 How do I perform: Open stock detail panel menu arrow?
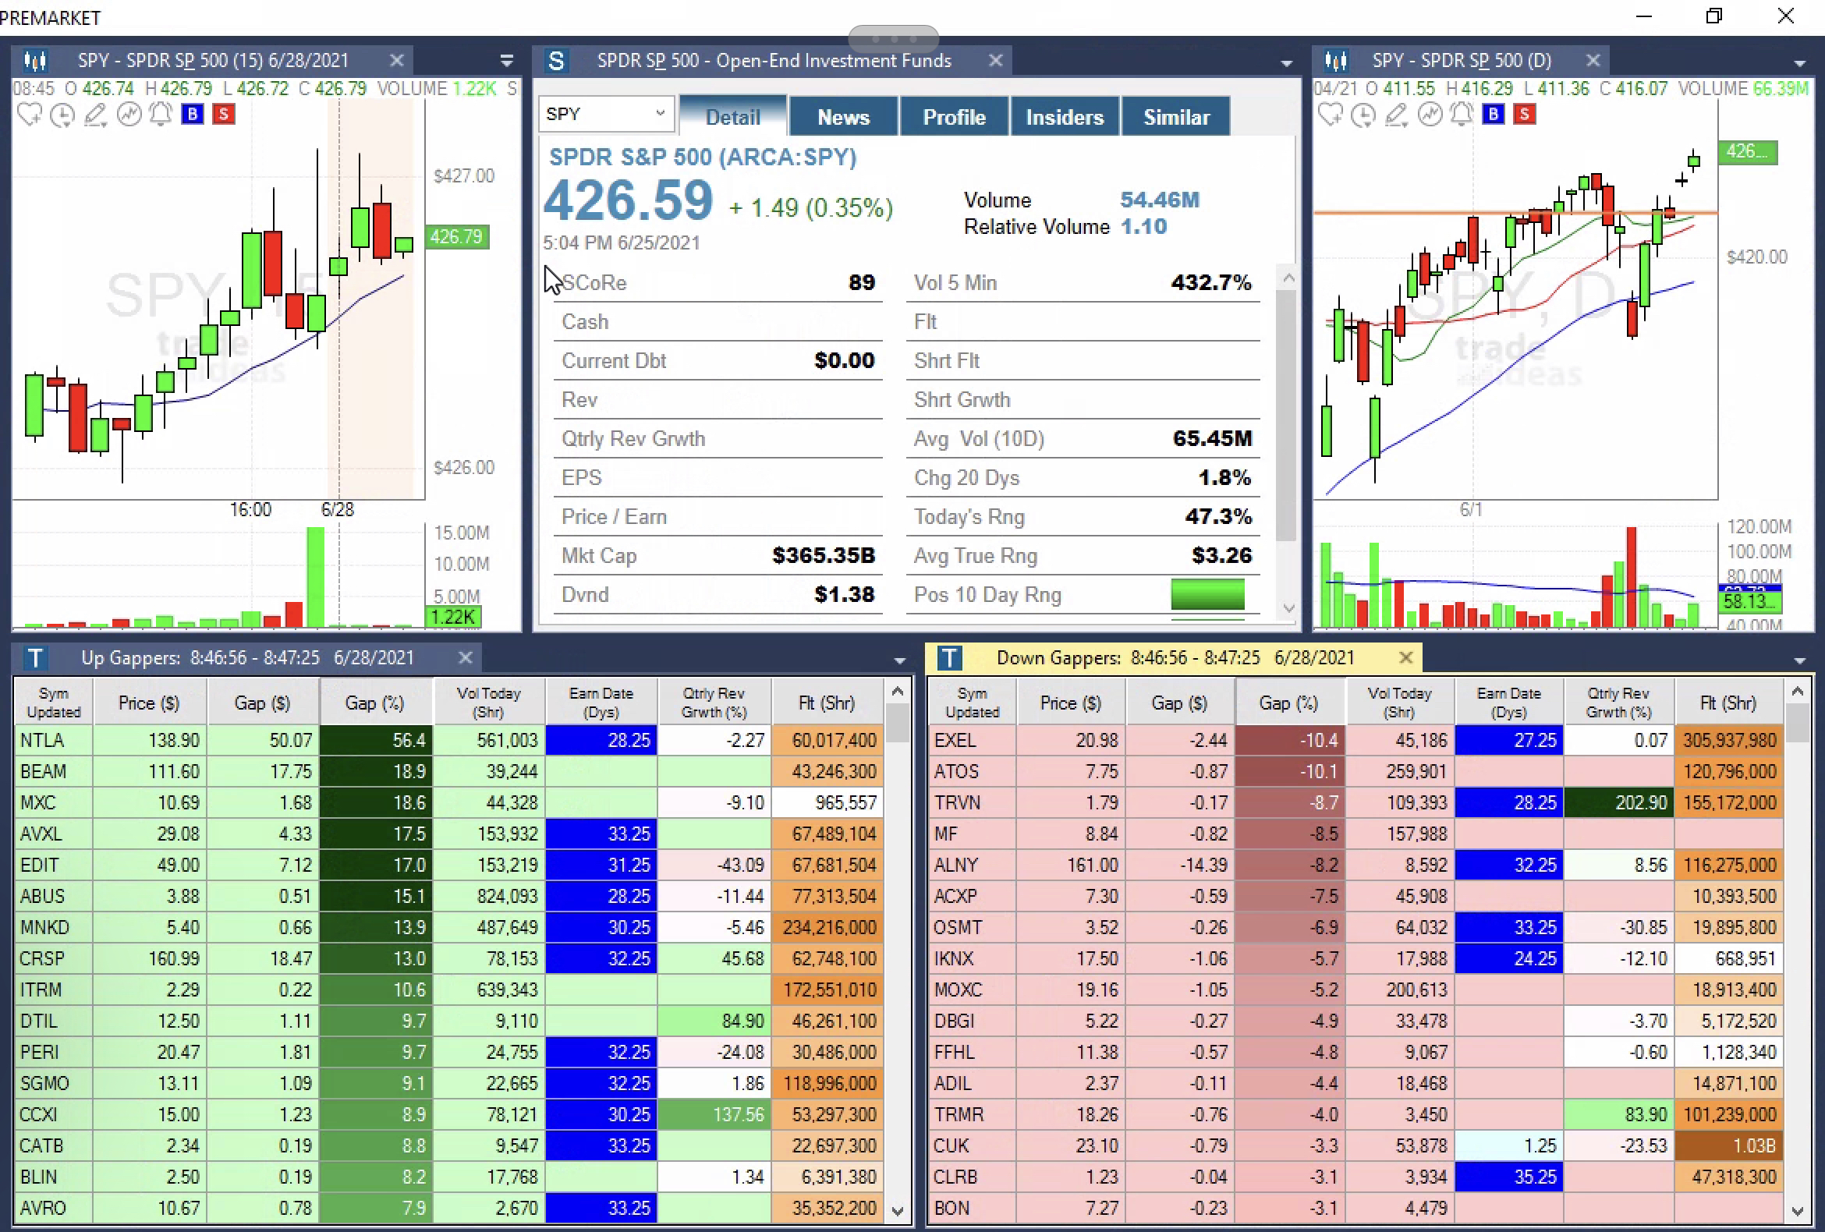click(1286, 63)
